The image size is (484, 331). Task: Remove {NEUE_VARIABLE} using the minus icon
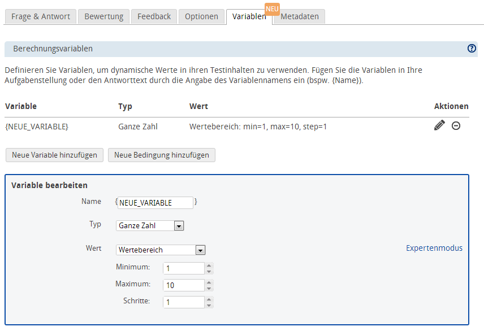tap(456, 125)
